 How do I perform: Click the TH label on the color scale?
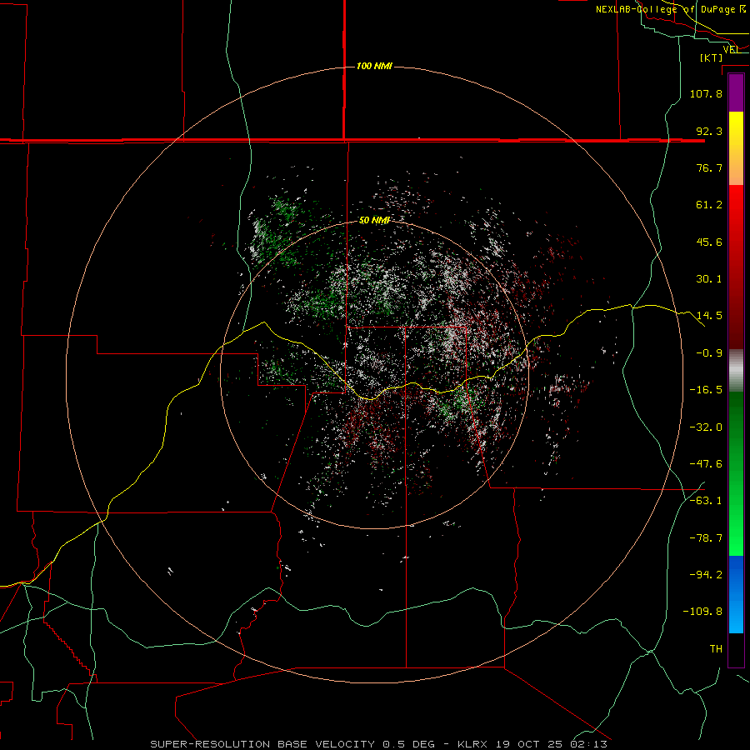[716, 648]
